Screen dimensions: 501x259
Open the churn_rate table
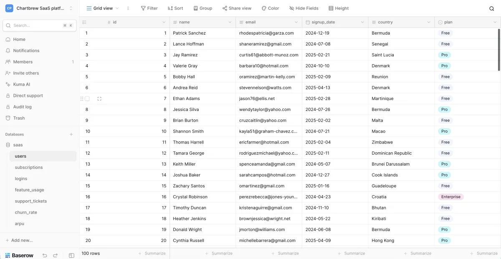(26, 212)
